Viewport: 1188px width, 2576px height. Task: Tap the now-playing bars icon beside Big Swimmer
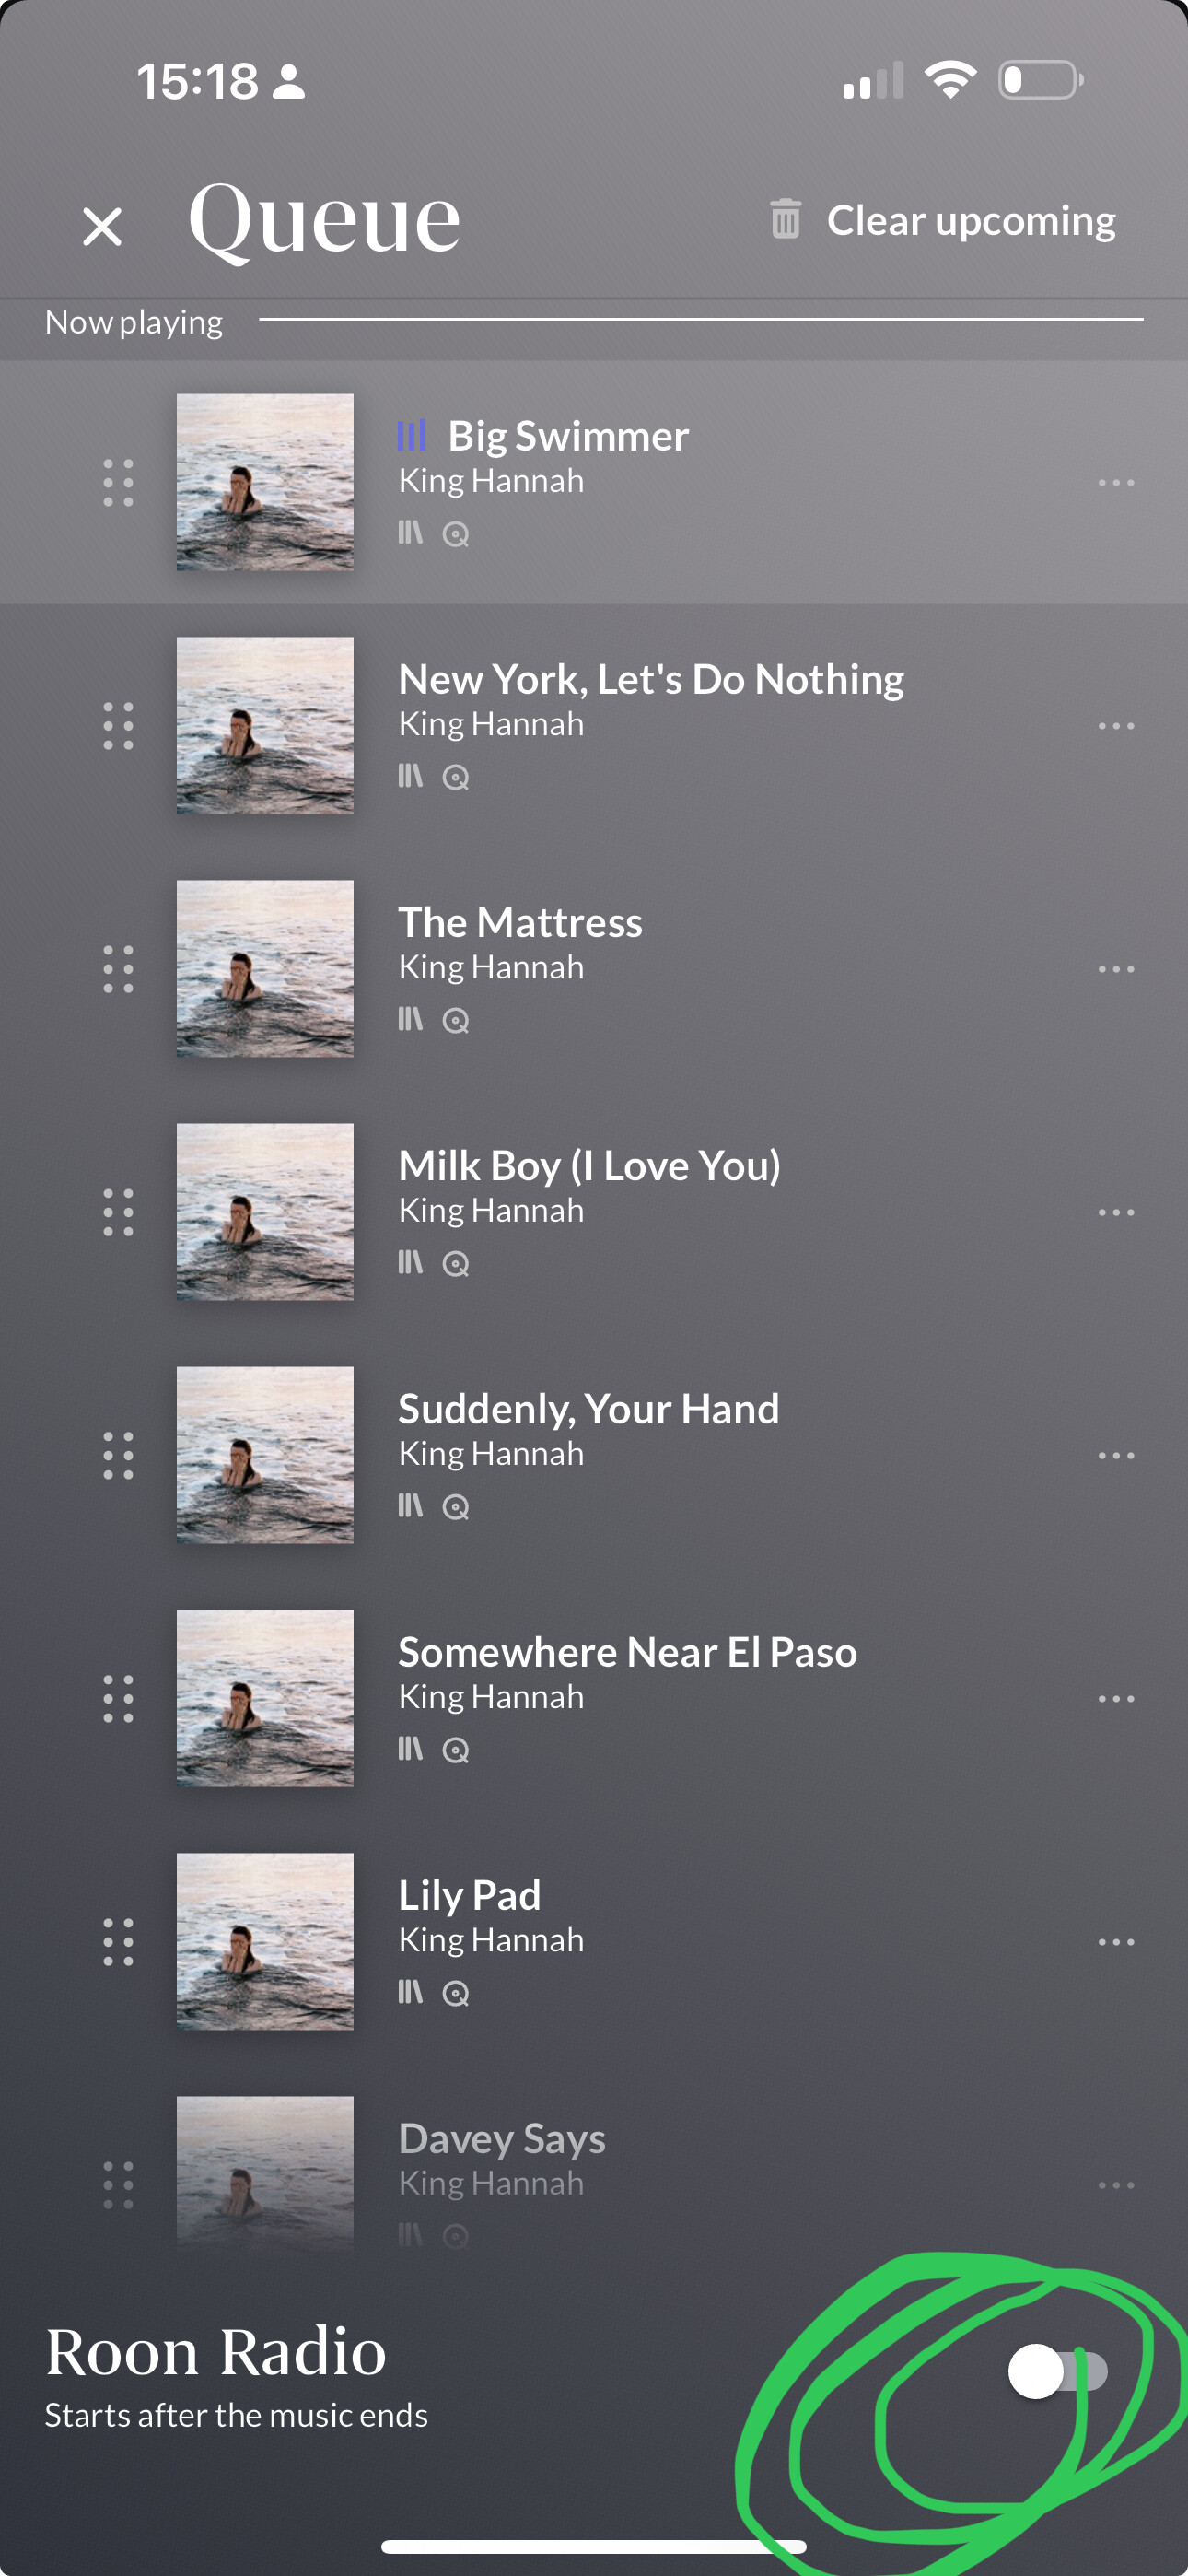tap(412, 436)
